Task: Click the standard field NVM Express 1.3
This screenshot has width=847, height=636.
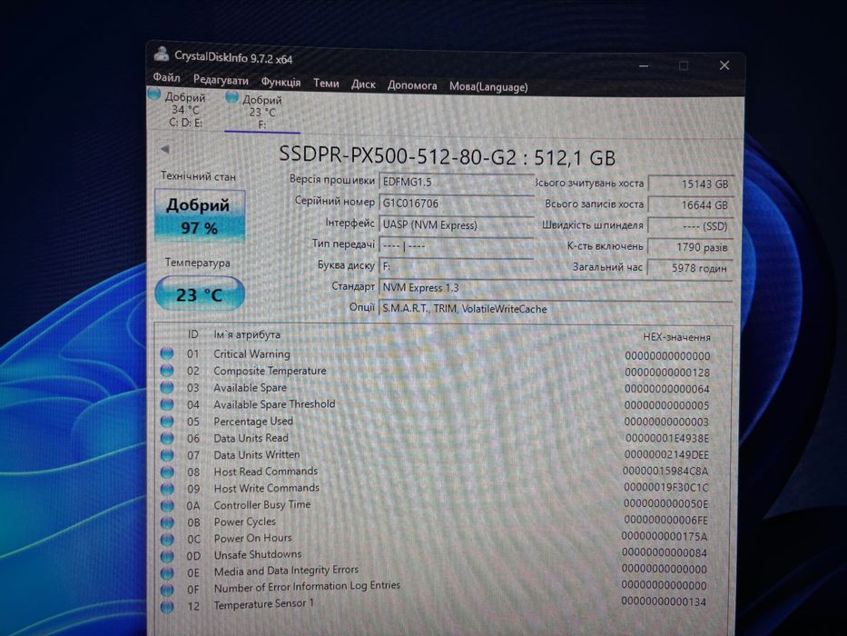Action: pyautogui.click(x=556, y=288)
